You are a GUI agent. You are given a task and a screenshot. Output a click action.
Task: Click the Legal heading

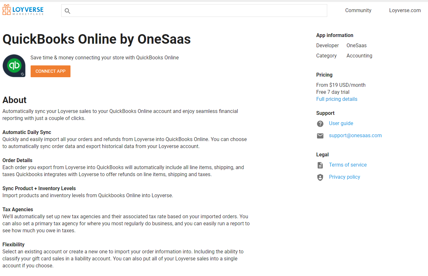click(x=322, y=155)
